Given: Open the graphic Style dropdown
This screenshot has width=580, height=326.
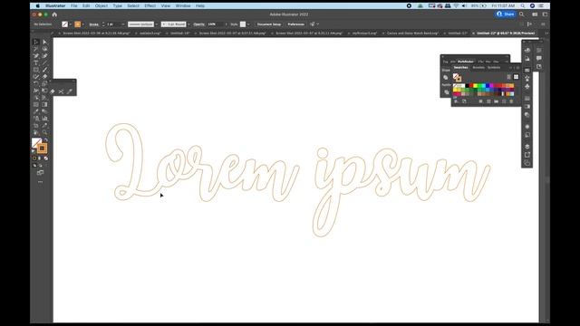Looking at the screenshot, I should (248, 24).
